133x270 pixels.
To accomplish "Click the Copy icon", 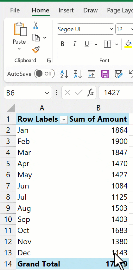I will pyautogui.click(x=36, y=38).
